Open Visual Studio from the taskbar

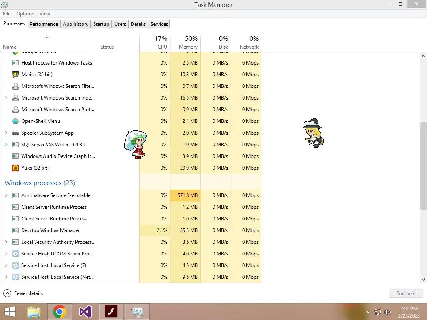(85, 312)
